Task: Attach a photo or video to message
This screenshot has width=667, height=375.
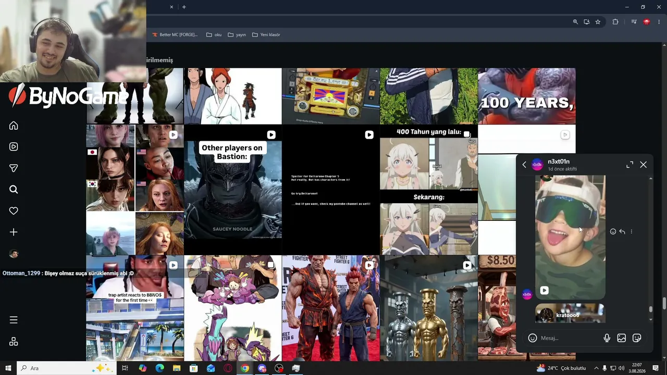Action: [622, 338]
